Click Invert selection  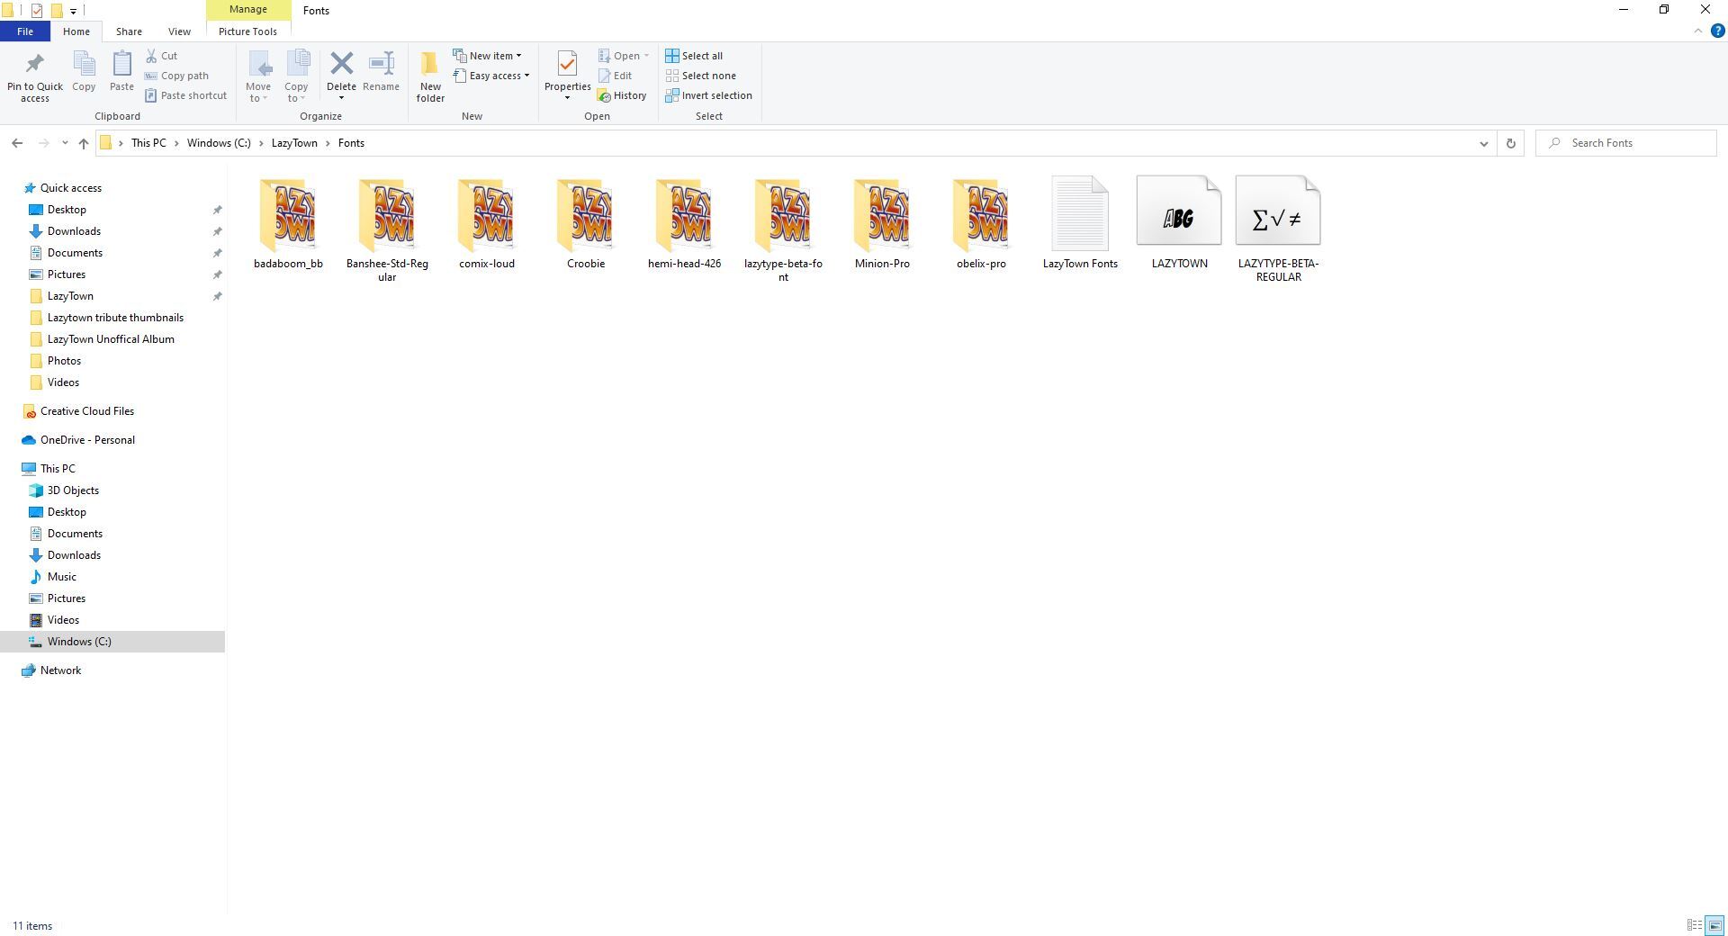pos(708,95)
